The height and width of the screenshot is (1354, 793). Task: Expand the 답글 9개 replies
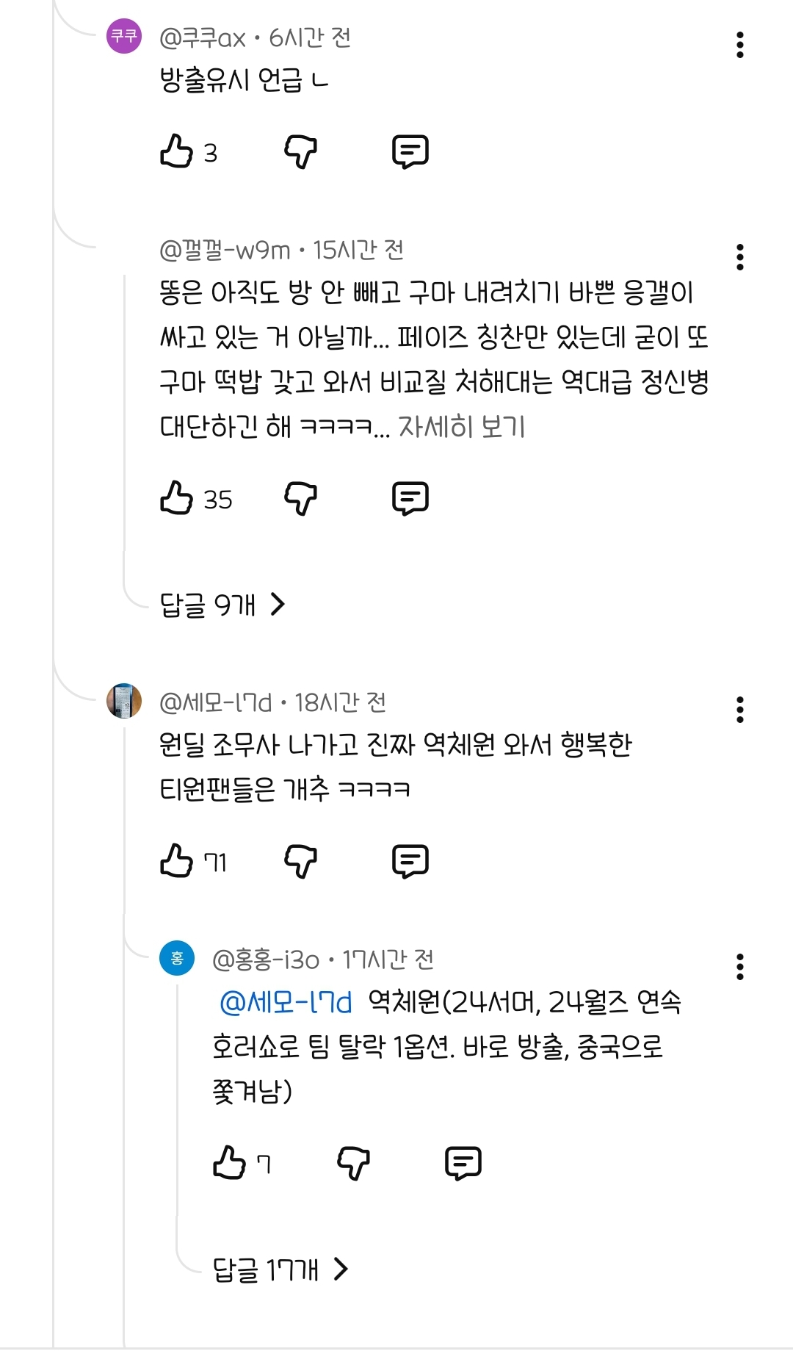coord(222,605)
